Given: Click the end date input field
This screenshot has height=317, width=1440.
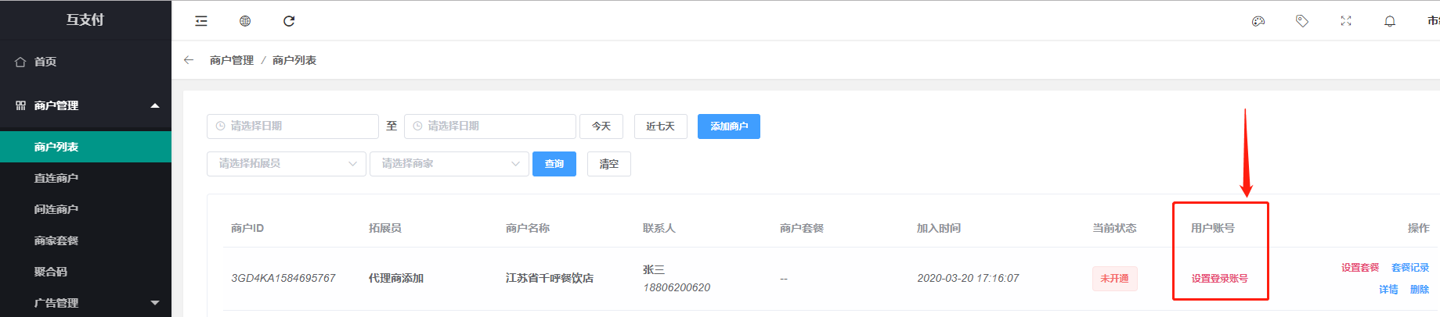Looking at the screenshot, I should pyautogui.click(x=490, y=126).
